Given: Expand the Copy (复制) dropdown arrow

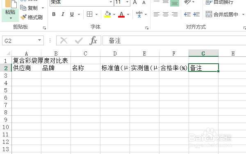Looking at the screenshot, I should click(x=43, y=8).
